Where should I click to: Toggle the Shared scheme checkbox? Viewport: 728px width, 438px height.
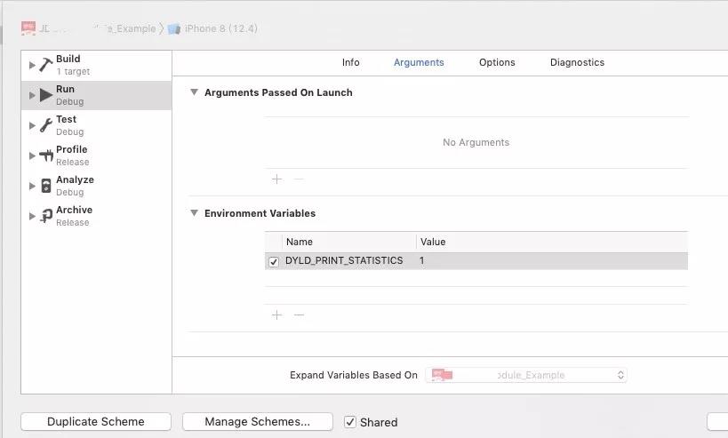click(x=350, y=422)
